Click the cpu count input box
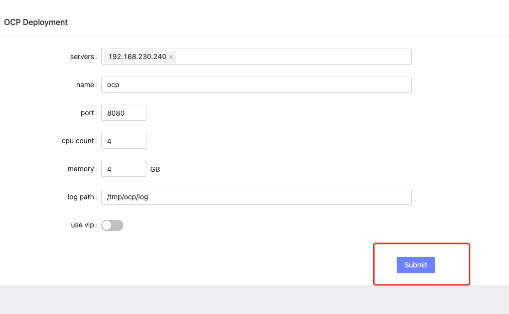The image size is (509, 314). [x=124, y=141]
